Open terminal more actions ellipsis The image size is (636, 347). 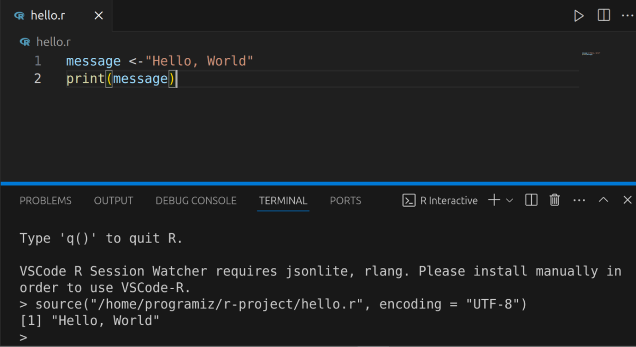(x=579, y=200)
